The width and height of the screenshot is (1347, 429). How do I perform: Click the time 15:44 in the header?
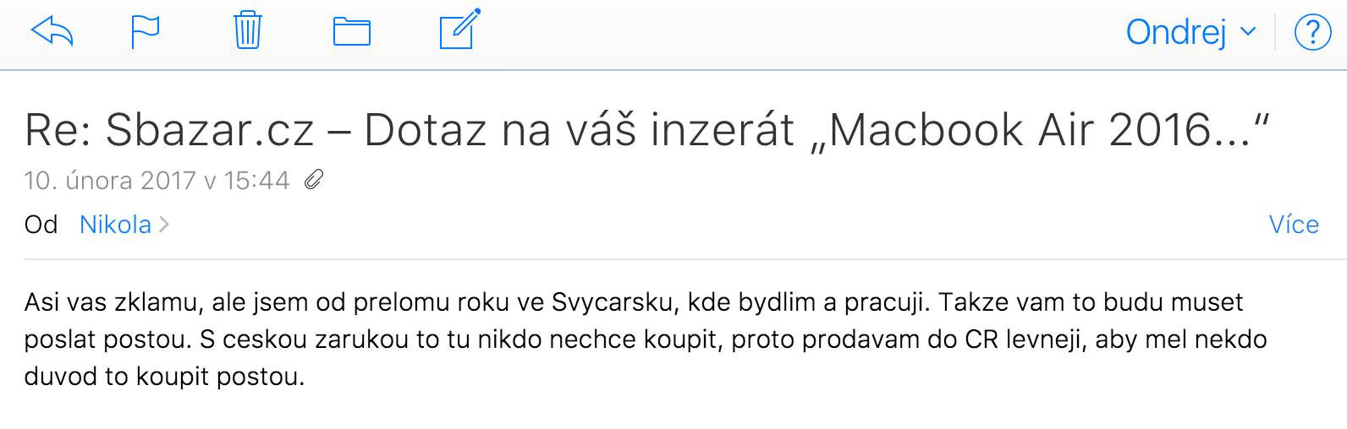click(256, 181)
